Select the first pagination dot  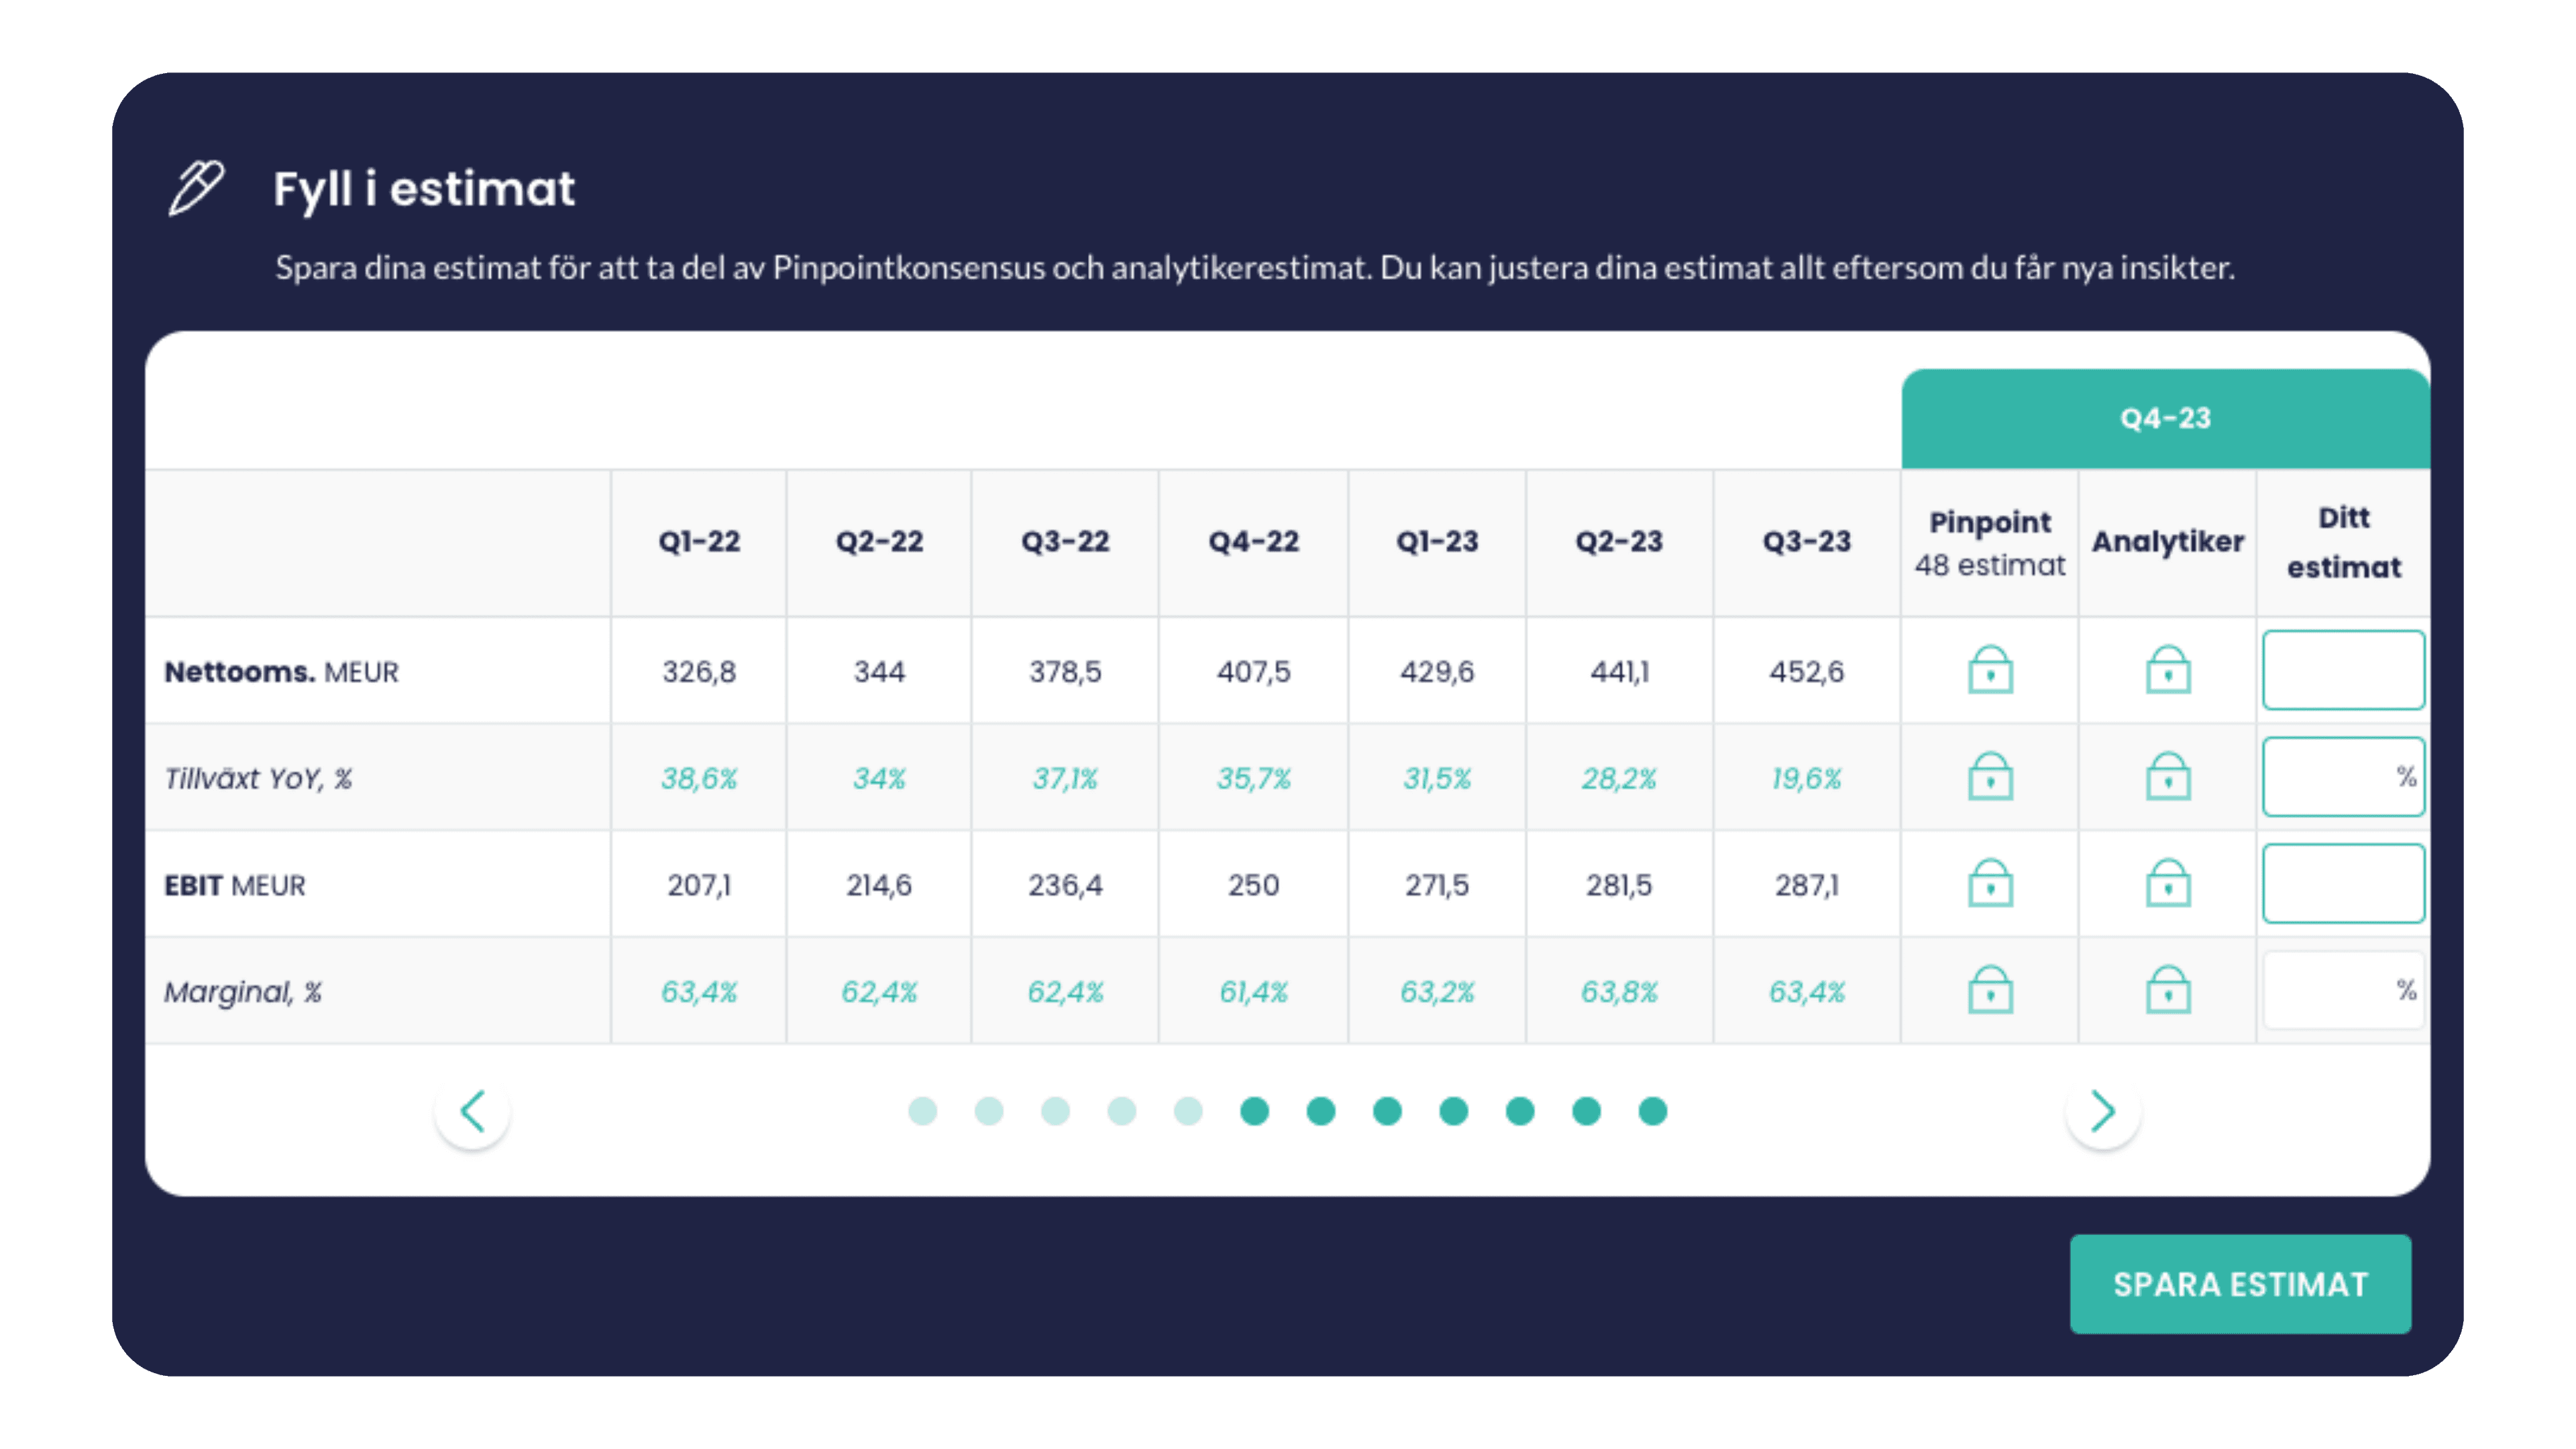click(x=922, y=1111)
